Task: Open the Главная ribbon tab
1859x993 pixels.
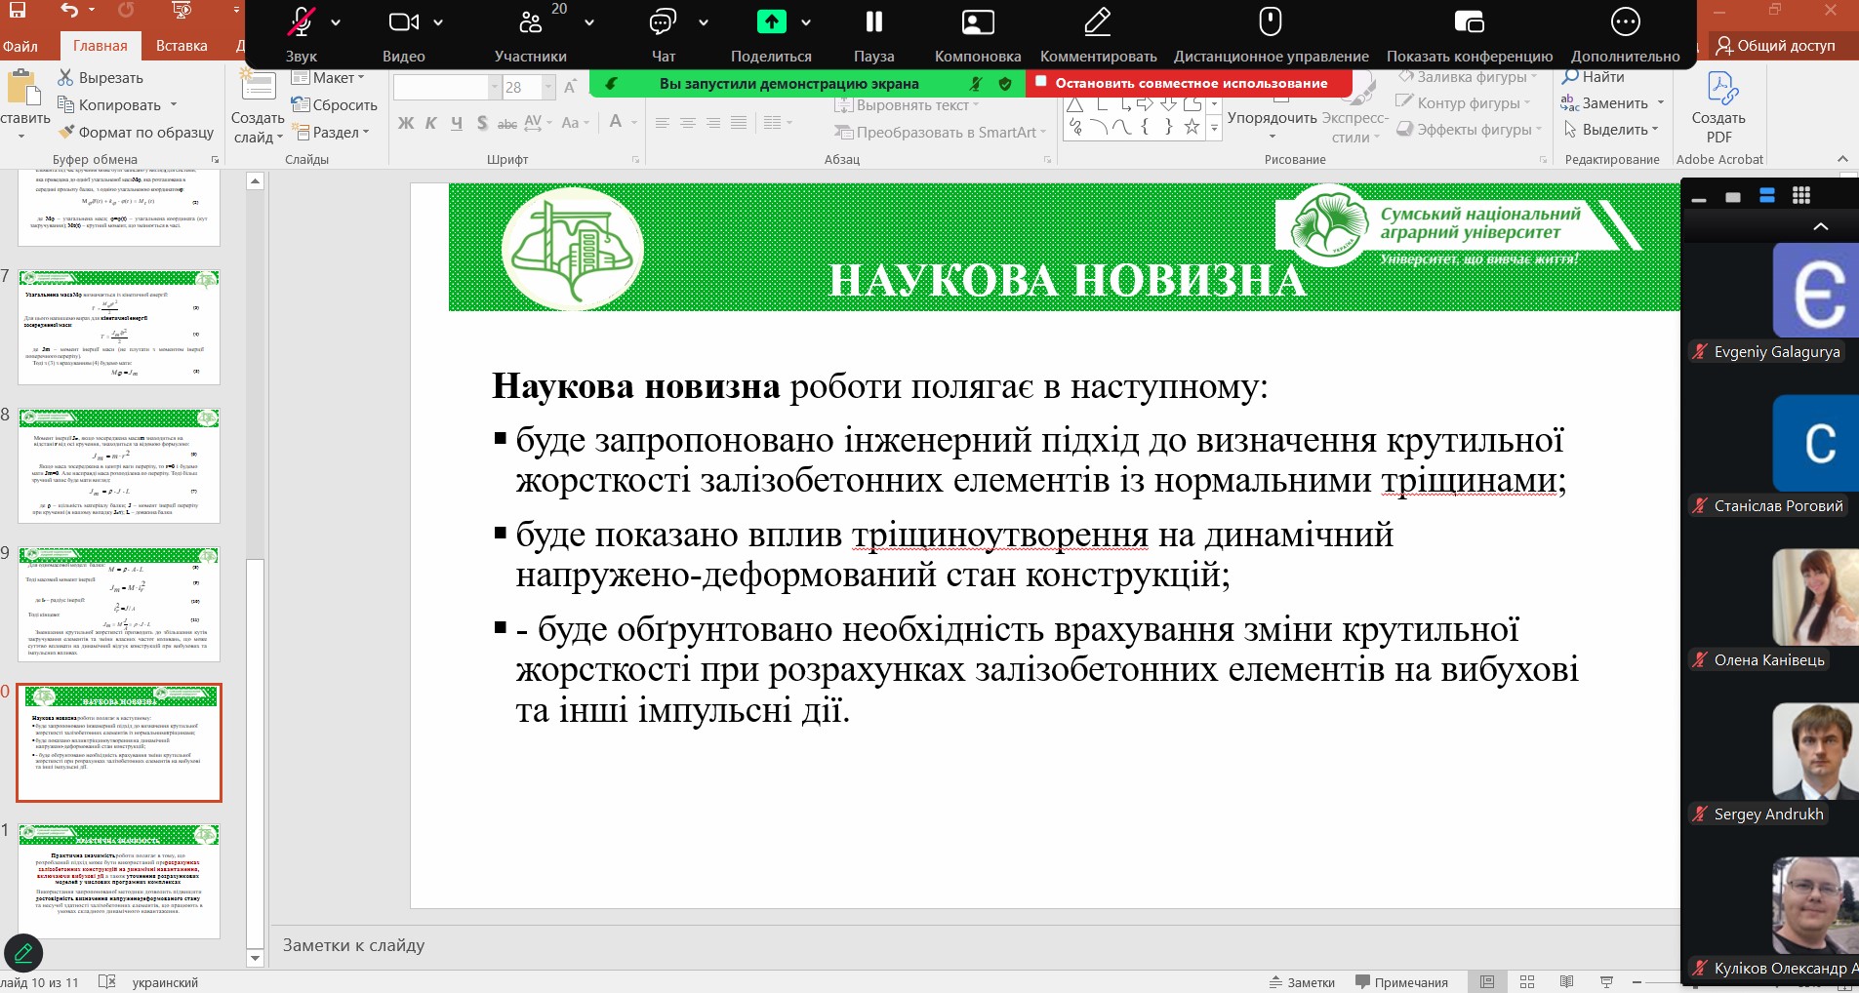Action: point(101,46)
